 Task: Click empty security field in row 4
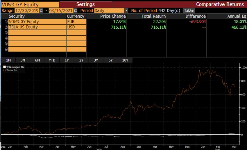[x=37, y=38]
